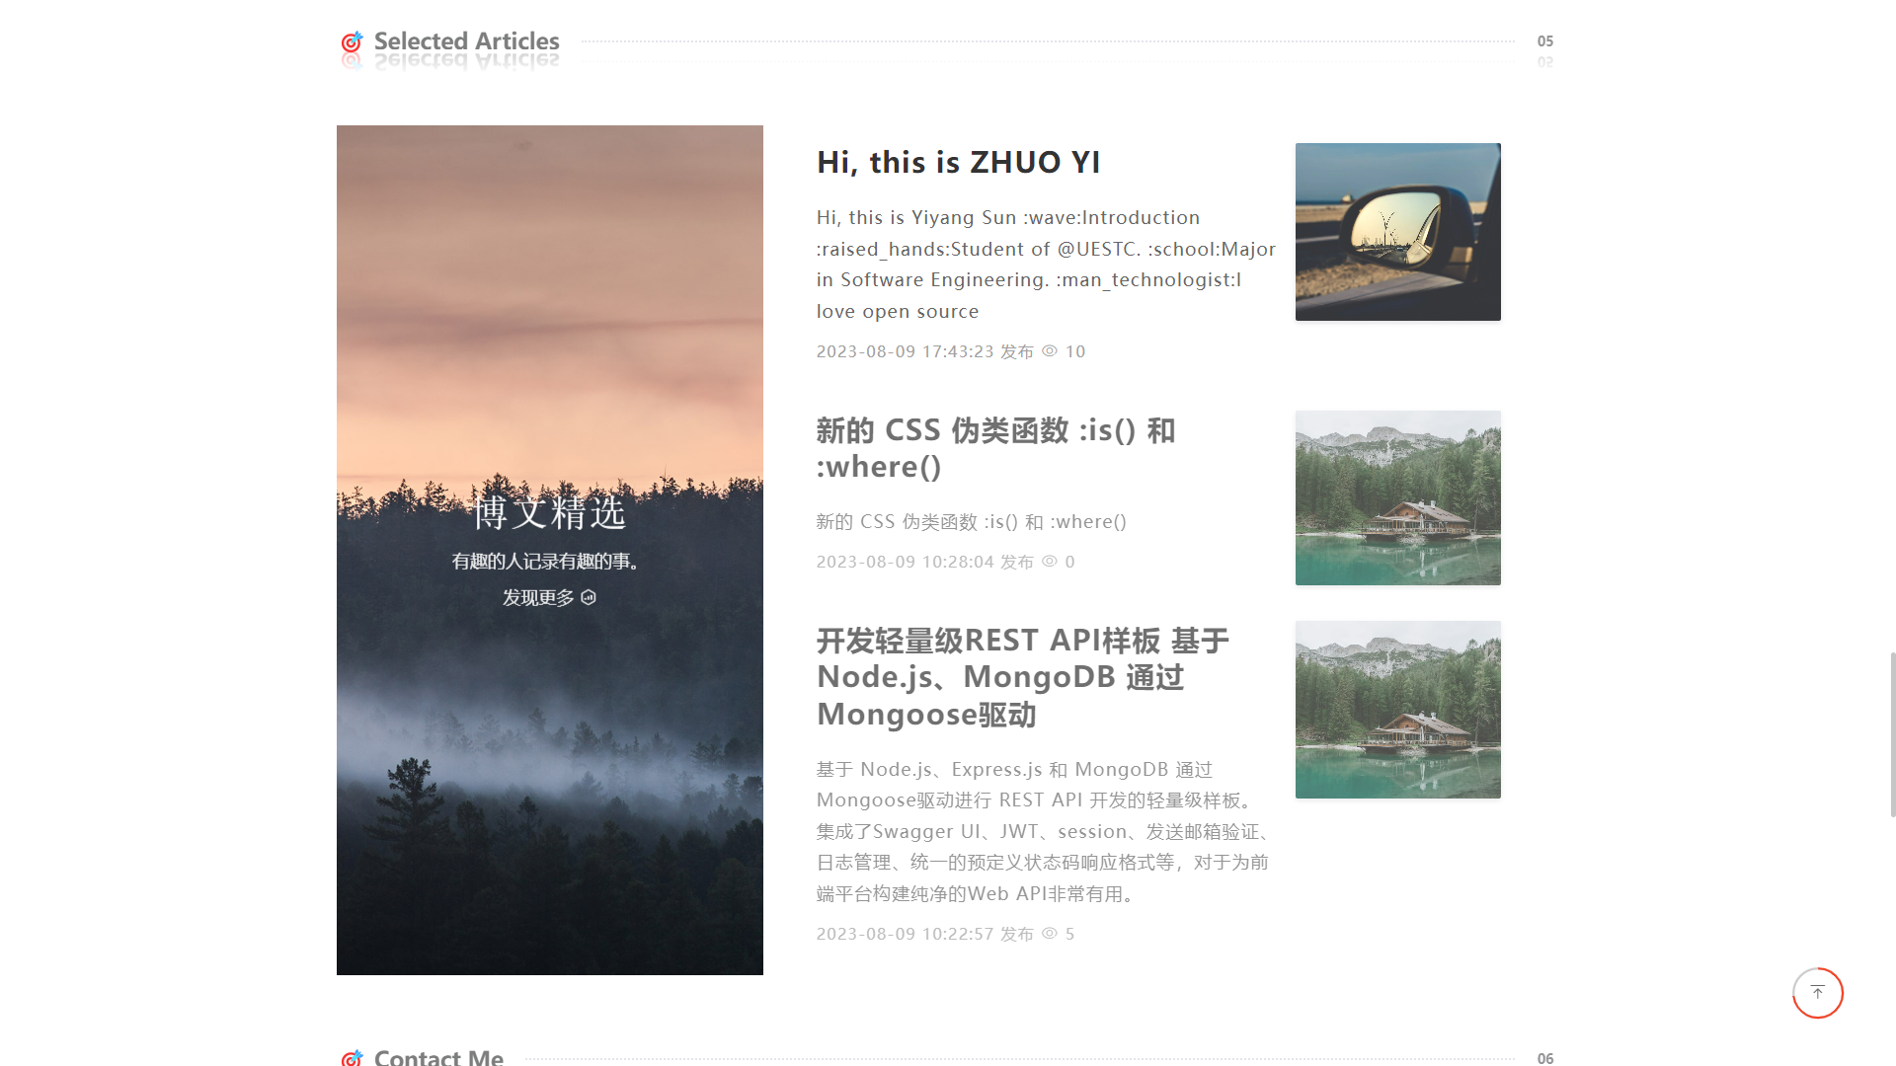Click the Contact Me section heading
The height and width of the screenshot is (1066, 1896).
(x=438, y=1057)
